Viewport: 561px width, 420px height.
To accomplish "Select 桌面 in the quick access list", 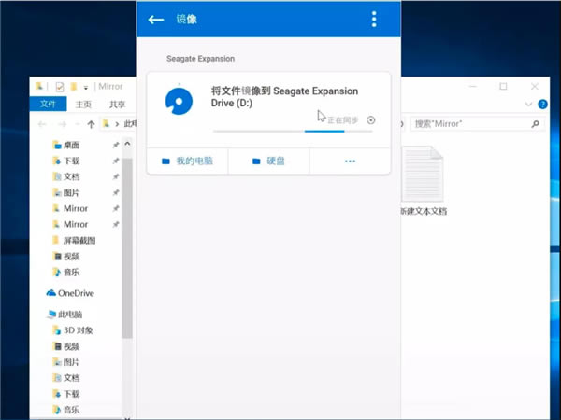I will pyautogui.click(x=66, y=145).
